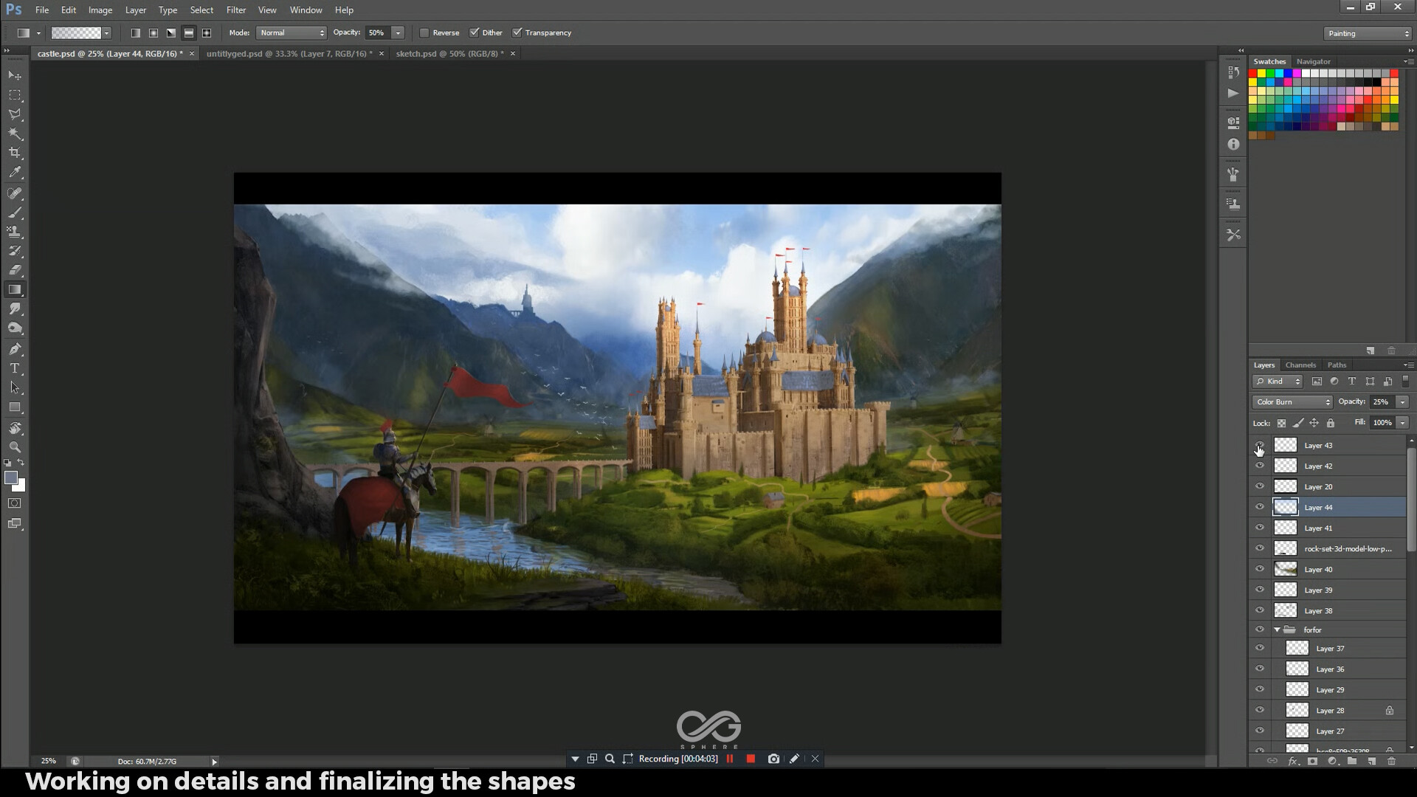Open the Color Burn blend mode dropdown
Image resolution: width=1417 pixels, height=797 pixels.
click(1290, 401)
